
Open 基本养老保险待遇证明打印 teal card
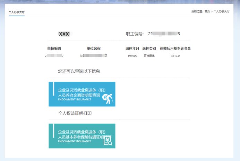tap(82, 136)
